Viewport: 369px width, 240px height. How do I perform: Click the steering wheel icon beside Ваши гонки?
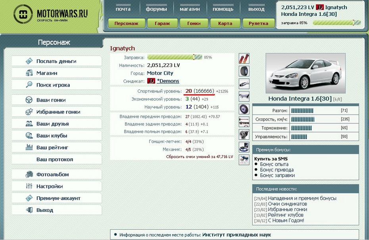pyautogui.click(x=29, y=100)
